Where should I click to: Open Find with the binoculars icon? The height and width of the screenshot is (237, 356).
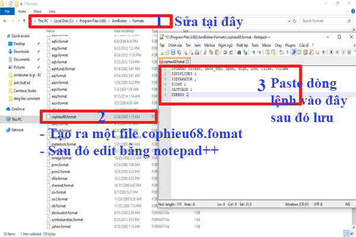pos(239,52)
